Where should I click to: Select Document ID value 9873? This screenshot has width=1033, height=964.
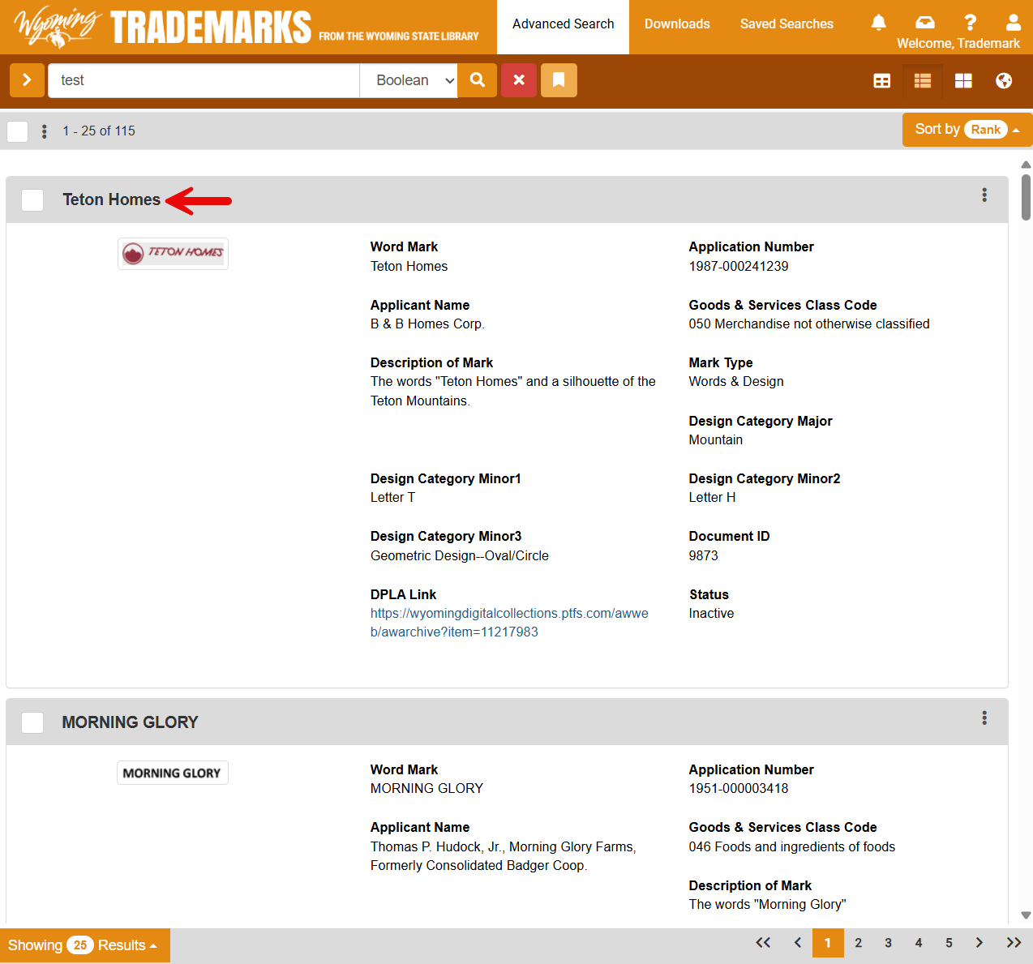coord(703,555)
